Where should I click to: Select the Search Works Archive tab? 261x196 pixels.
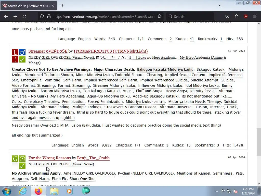click(29, 6)
